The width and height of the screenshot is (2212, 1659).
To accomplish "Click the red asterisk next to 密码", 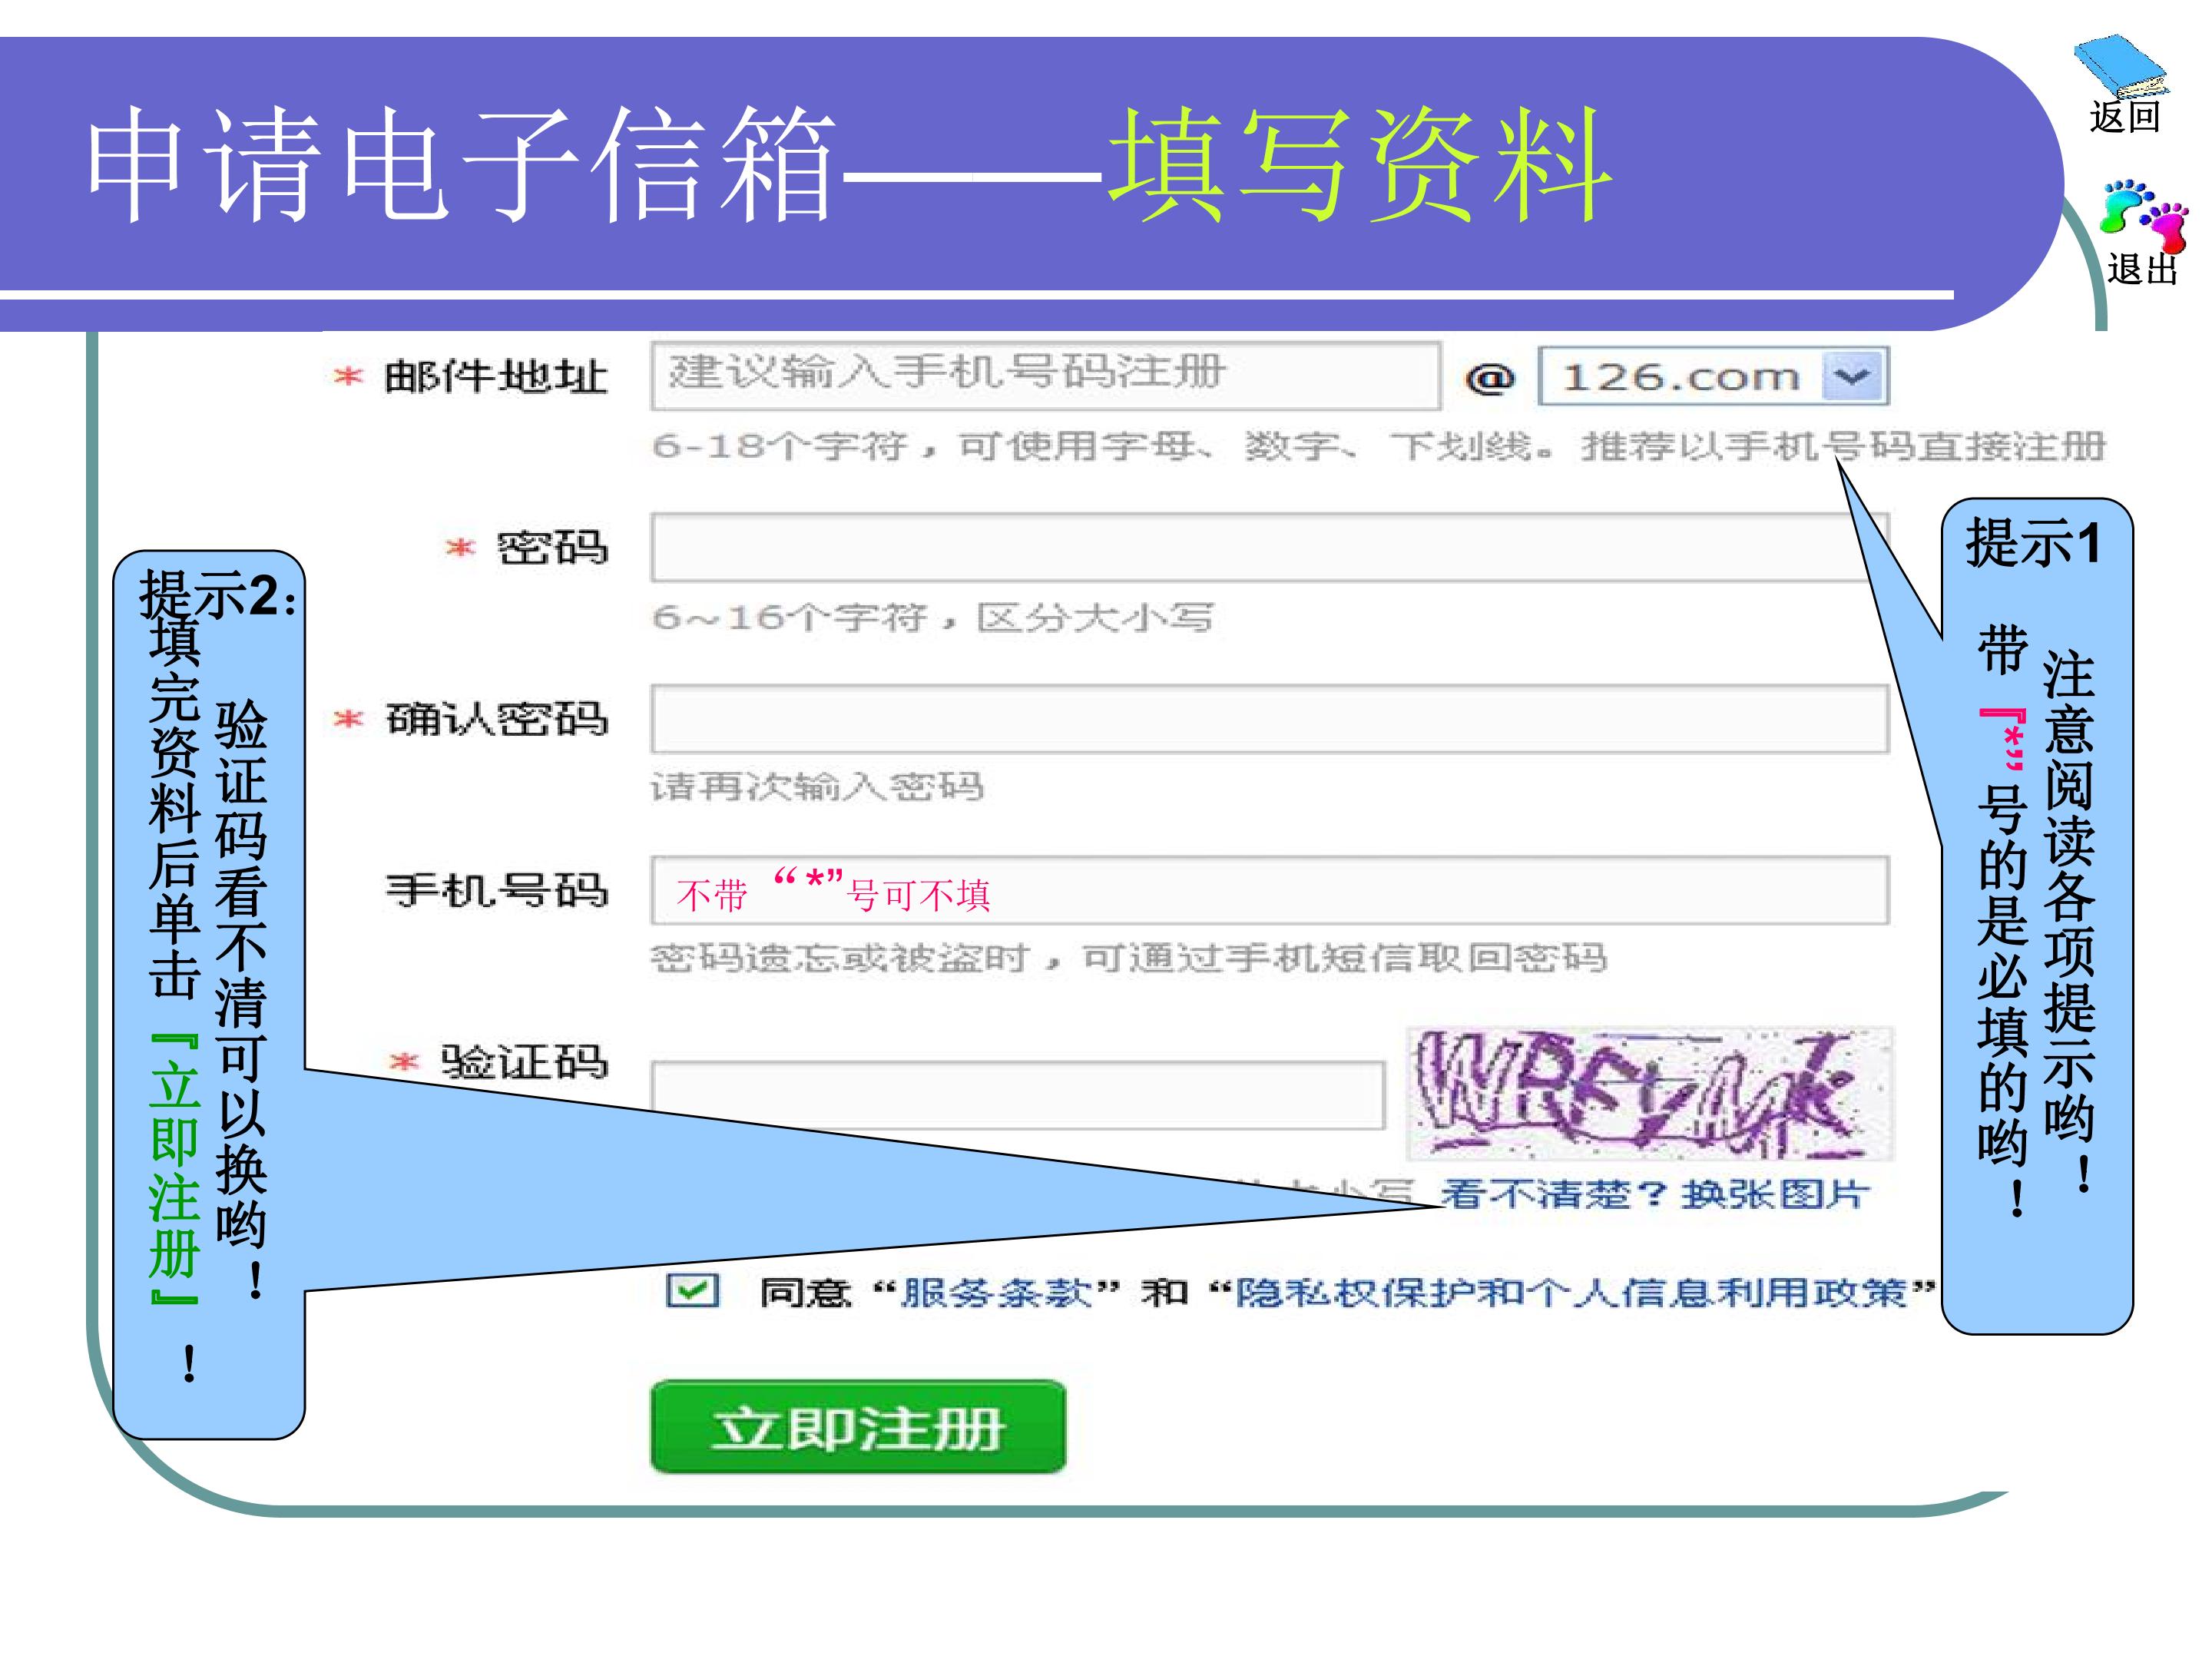I will (460, 547).
